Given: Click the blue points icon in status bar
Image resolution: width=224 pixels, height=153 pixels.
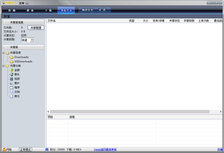Looking at the screenshot, I should tap(47, 150).
